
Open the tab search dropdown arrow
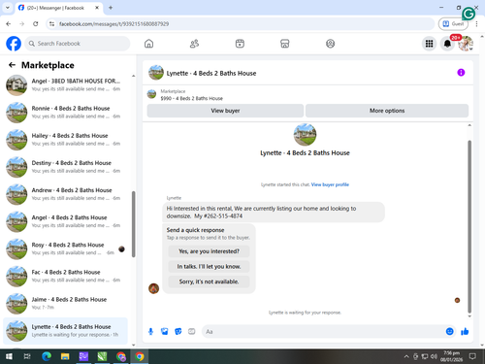(x=7, y=8)
